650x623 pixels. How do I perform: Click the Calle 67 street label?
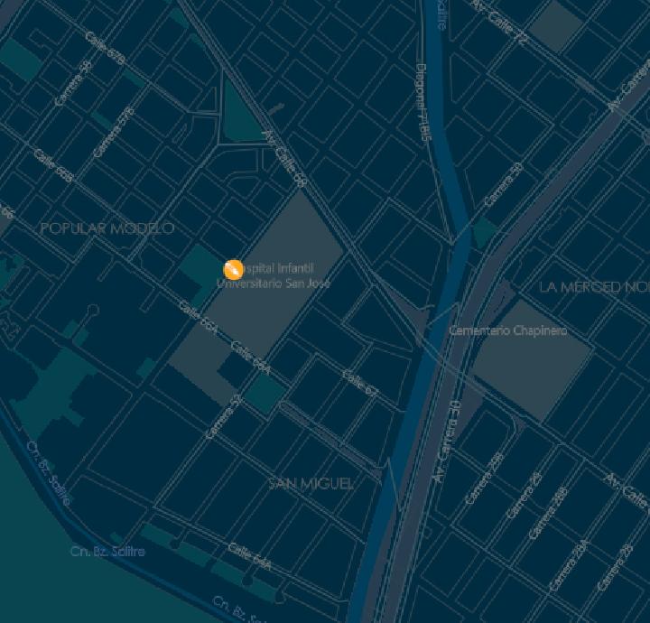coord(360,383)
